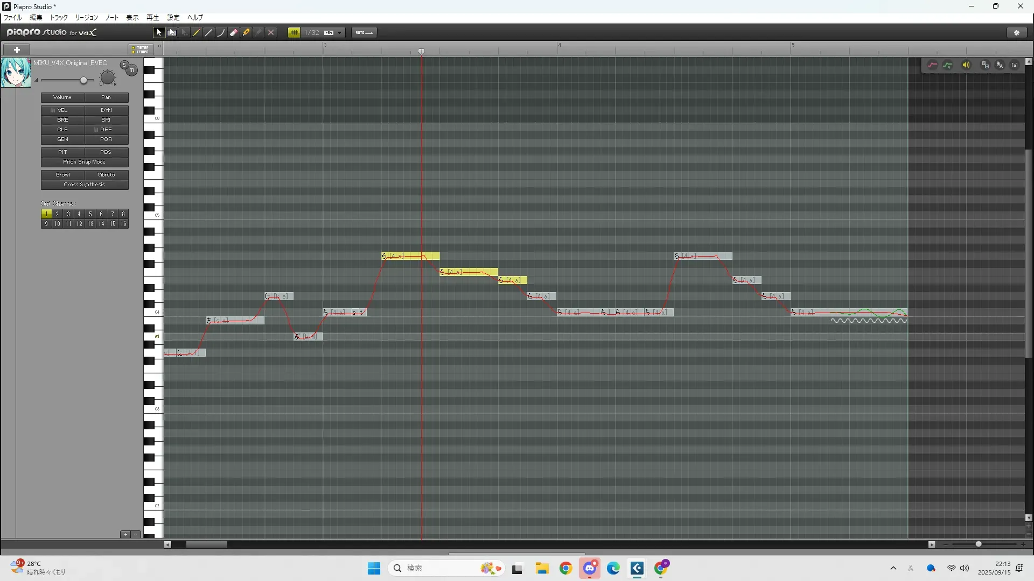The image size is (1034, 581).
Task: Open the 1/32 quantize dropdown
Action: [x=339, y=33]
